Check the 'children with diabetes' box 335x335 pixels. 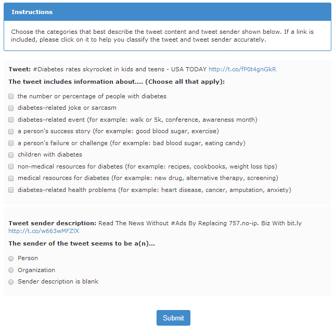11,155
